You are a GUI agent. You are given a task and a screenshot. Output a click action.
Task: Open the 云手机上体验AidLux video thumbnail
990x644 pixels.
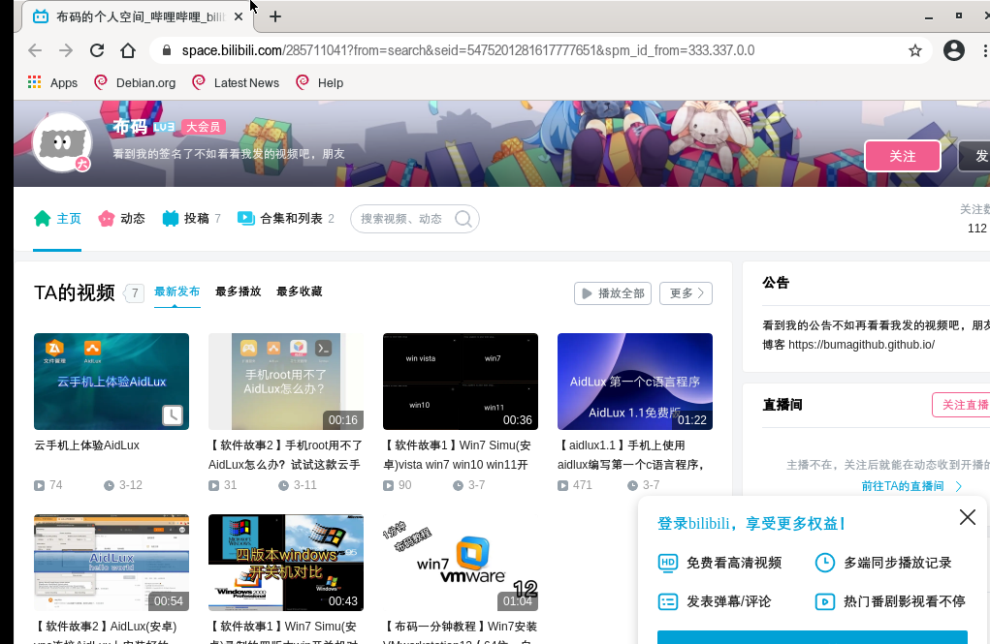(x=112, y=382)
